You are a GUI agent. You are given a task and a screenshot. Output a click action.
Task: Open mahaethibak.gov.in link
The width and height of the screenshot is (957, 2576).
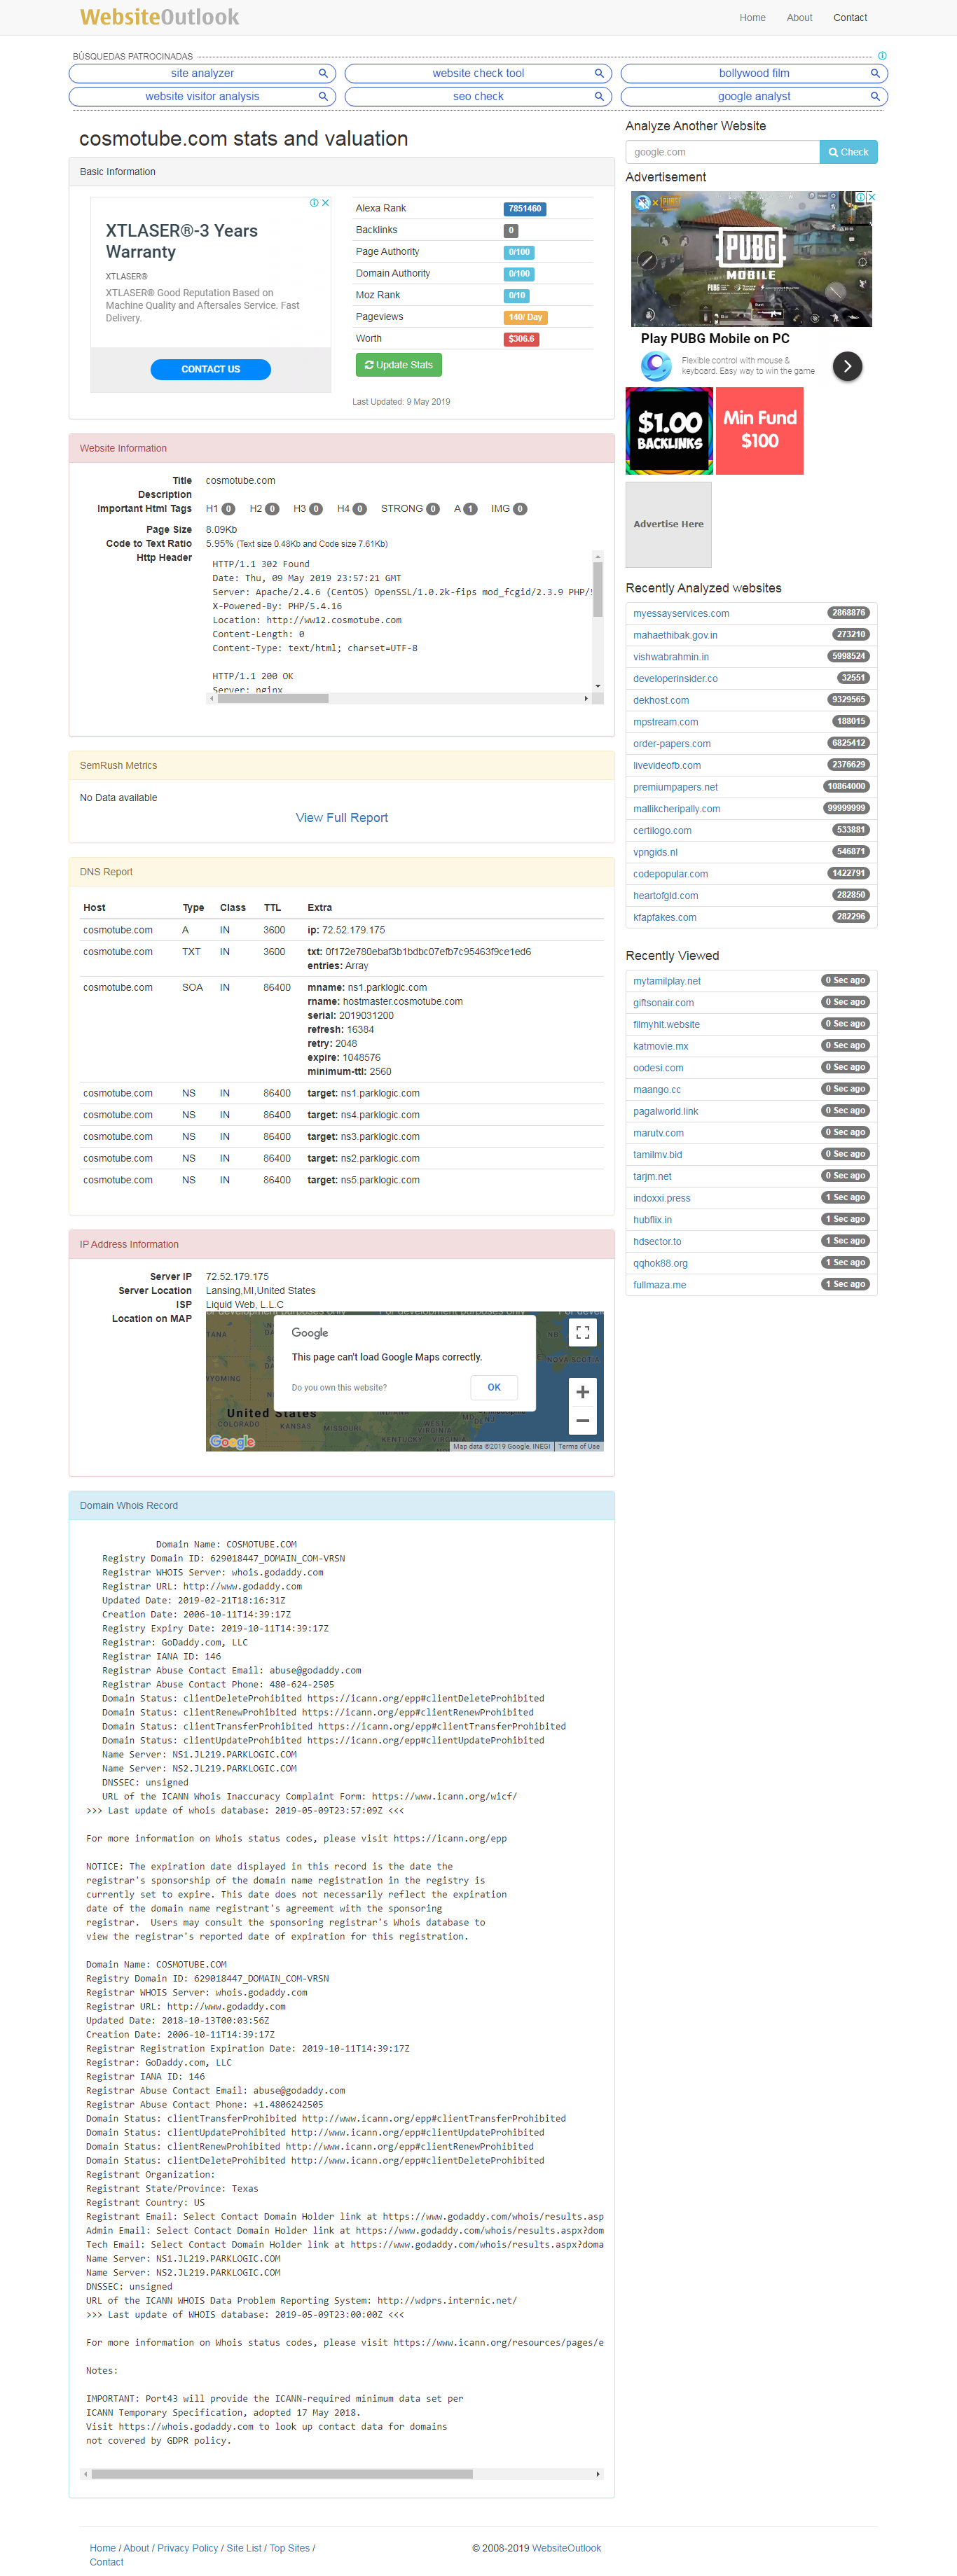675,635
